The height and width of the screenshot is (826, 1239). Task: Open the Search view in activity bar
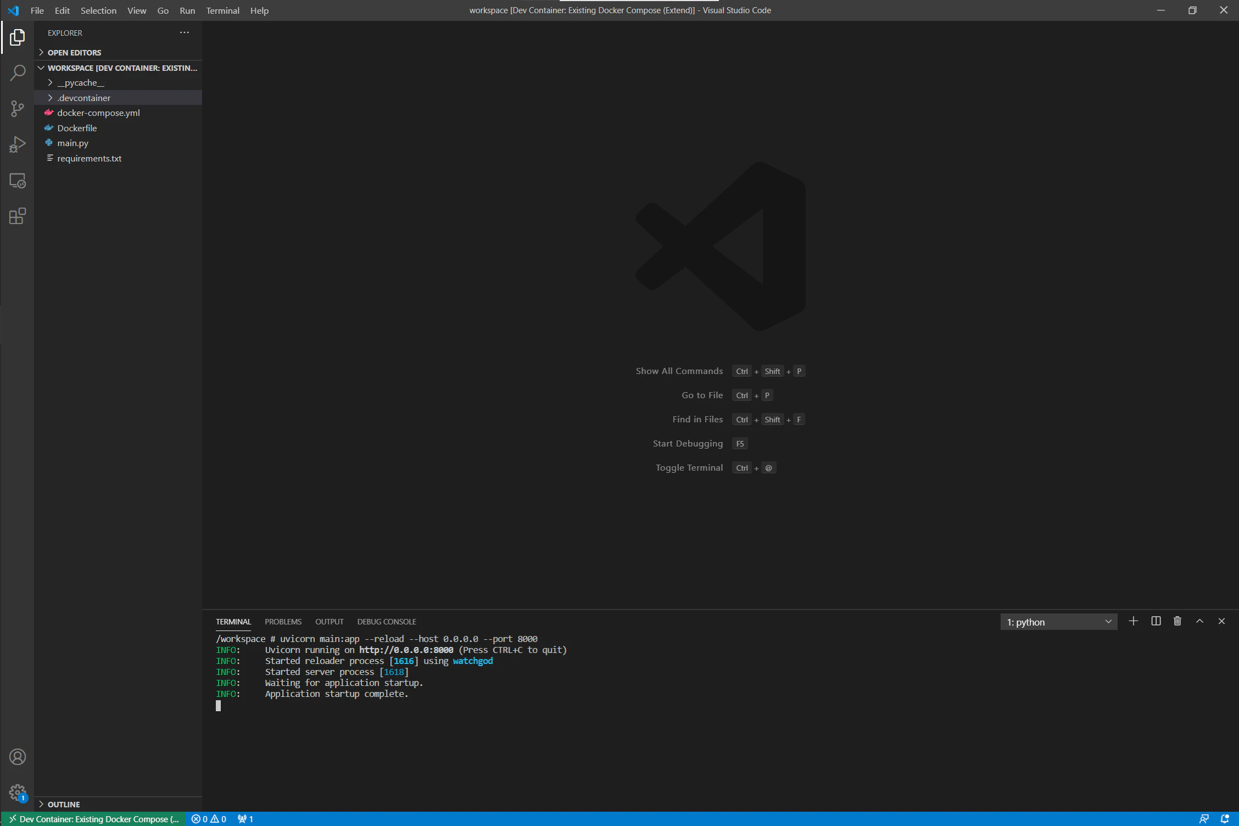18,73
